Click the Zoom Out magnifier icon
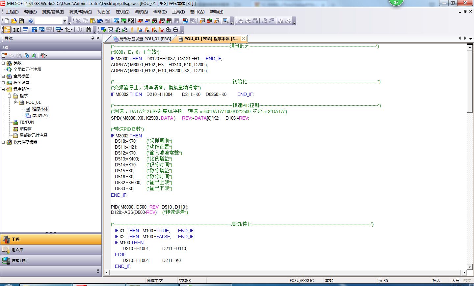The image size is (474, 286). (x=176, y=30)
